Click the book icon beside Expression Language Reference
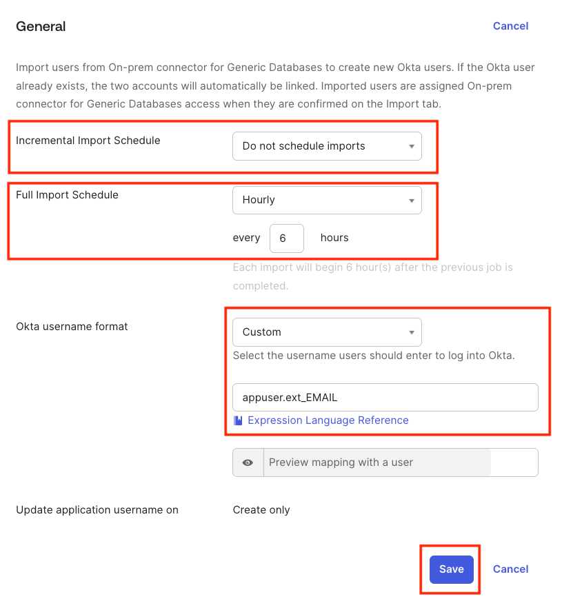This screenshot has width=562, height=601. 238,420
